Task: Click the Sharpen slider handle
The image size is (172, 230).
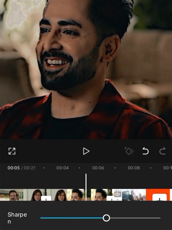Action: (106, 218)
